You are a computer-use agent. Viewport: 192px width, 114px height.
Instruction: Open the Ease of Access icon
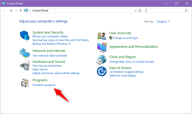coord(102,71)
